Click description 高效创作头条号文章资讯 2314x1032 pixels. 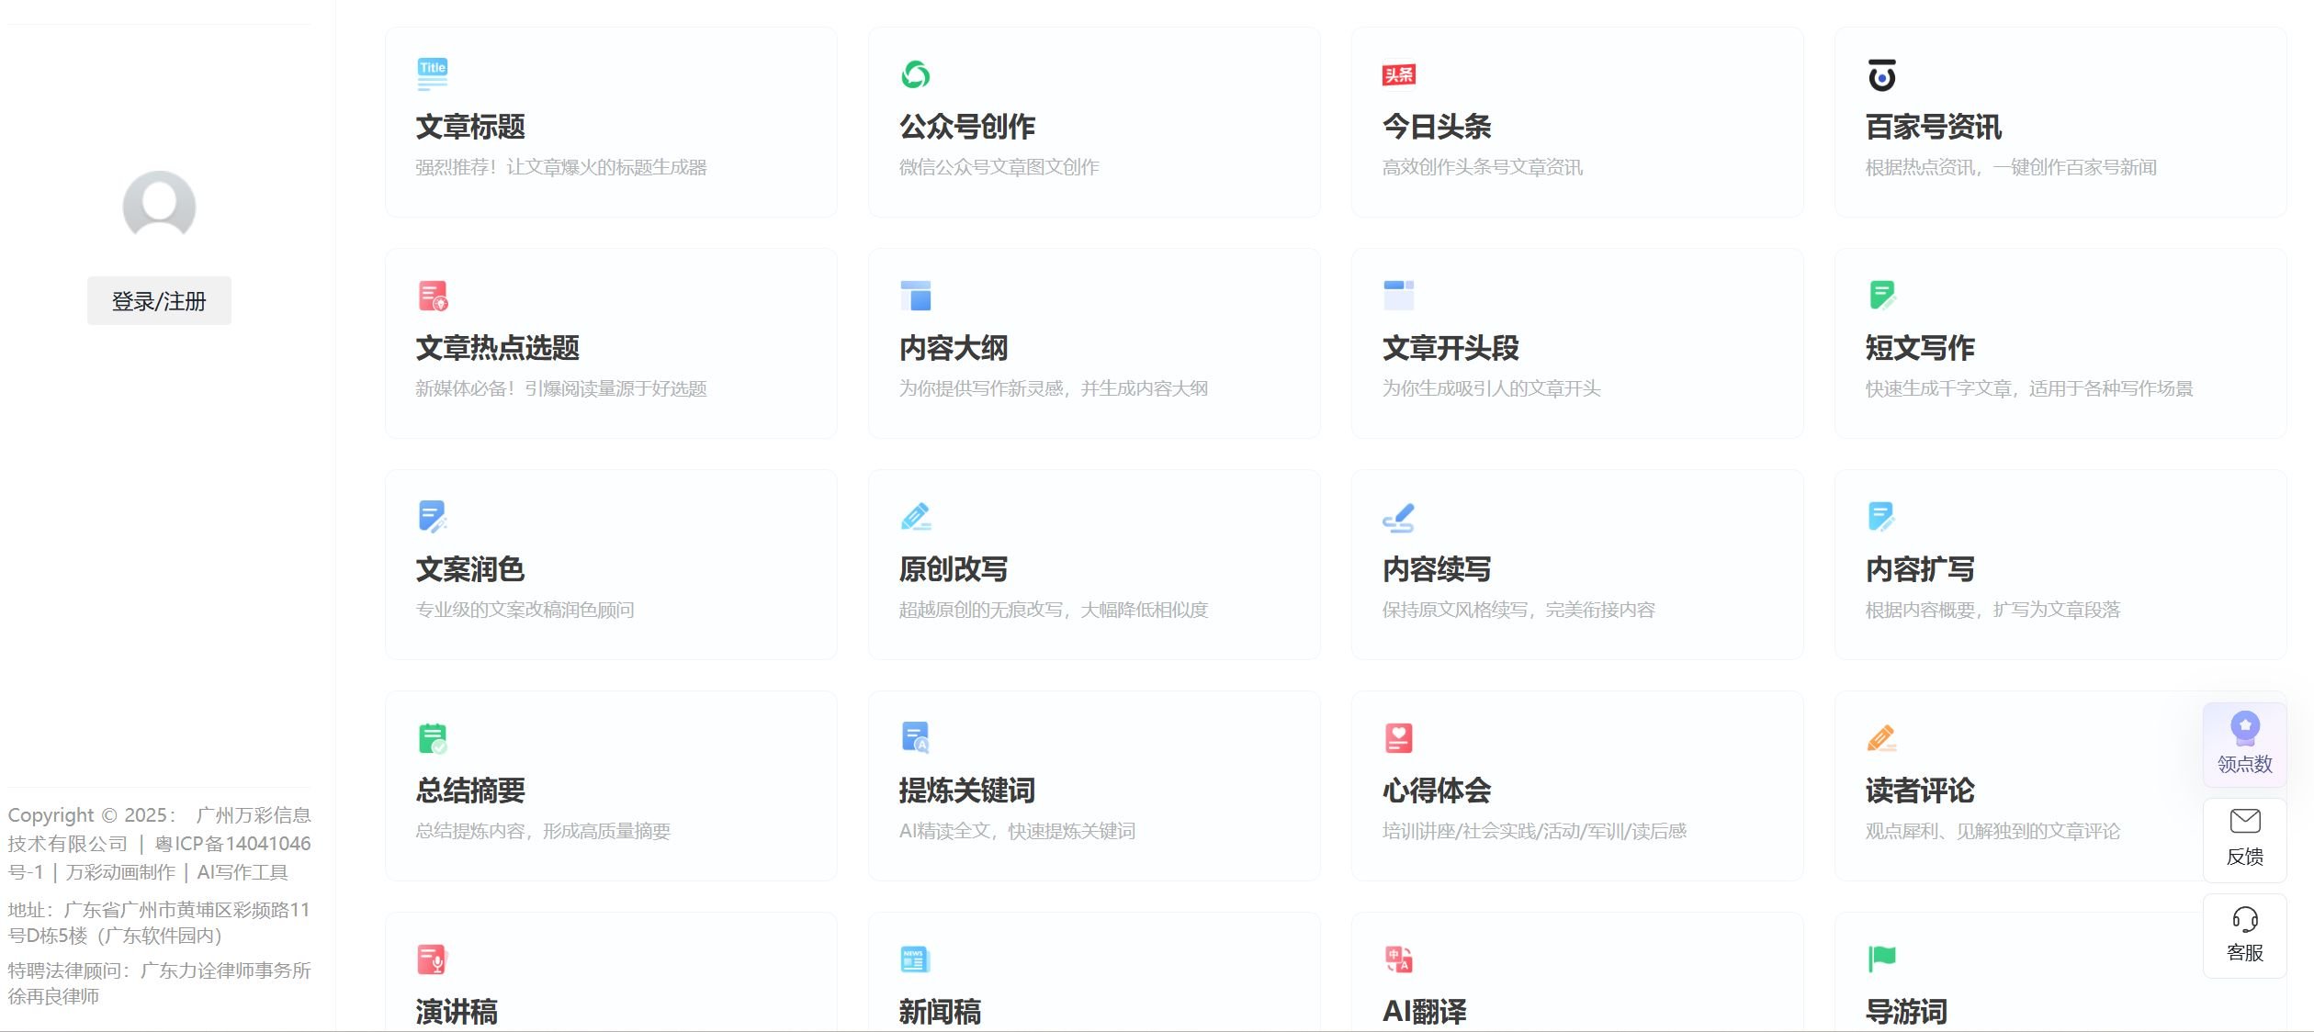point(1483,167)
